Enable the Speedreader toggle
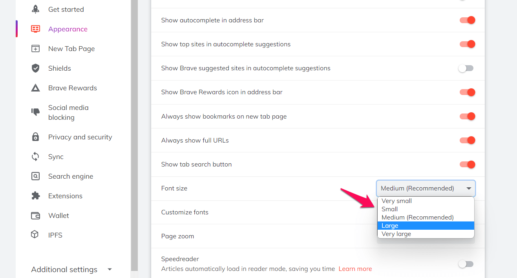Image resolution: width=517 pixels, height=278 pixels. 466,264
